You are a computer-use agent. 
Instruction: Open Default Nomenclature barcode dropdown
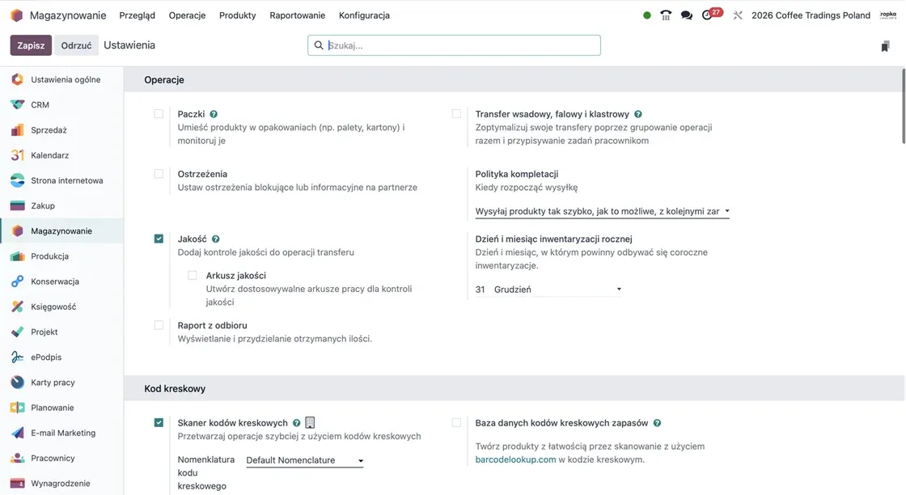[304, 460]
